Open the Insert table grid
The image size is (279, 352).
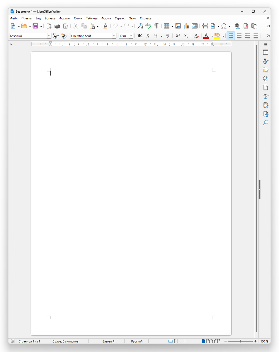[x=166, y=26]
